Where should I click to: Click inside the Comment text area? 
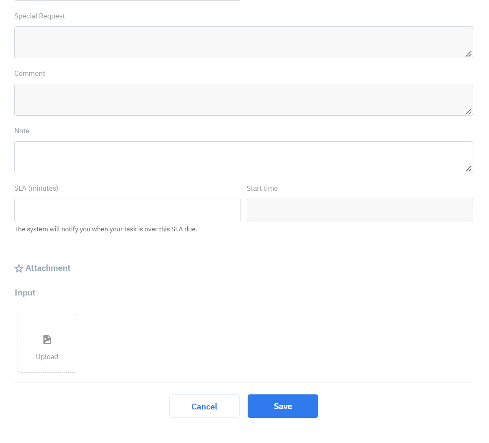tap(243, 100)
